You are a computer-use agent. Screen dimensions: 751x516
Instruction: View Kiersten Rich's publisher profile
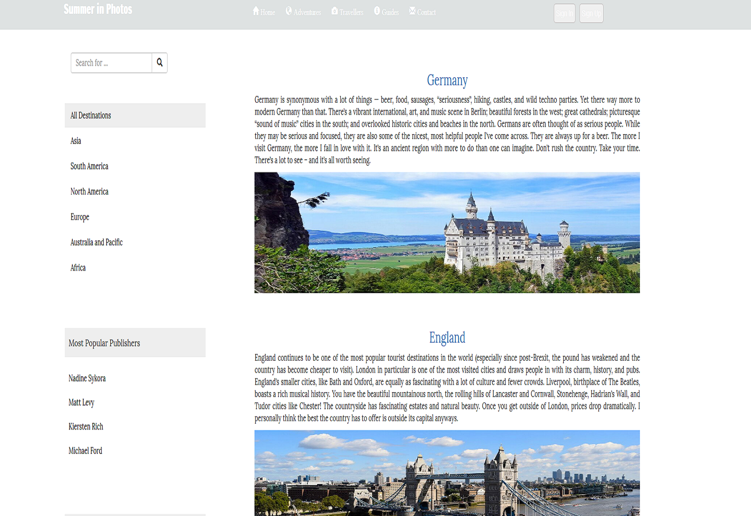pos(85,426)
